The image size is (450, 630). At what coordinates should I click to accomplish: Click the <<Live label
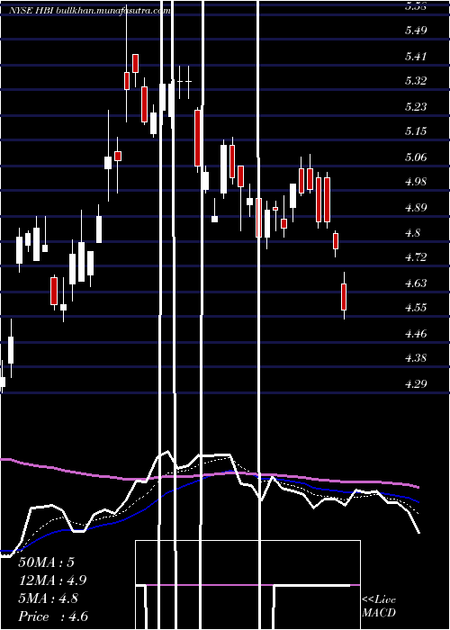pos(379,600)
